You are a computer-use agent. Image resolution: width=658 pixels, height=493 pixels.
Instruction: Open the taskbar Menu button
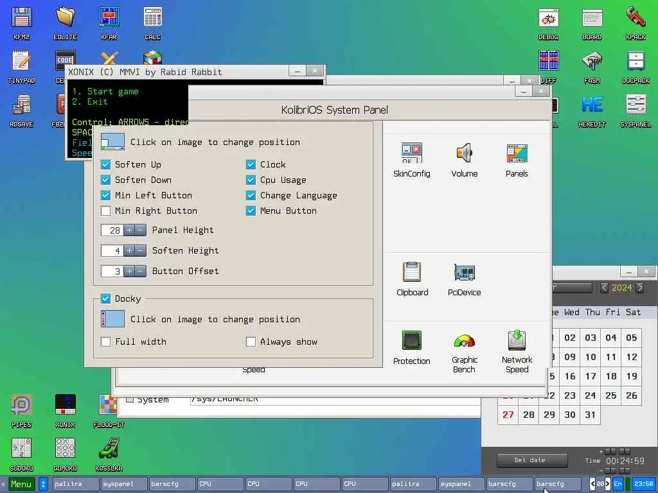[x=21, y=484]
